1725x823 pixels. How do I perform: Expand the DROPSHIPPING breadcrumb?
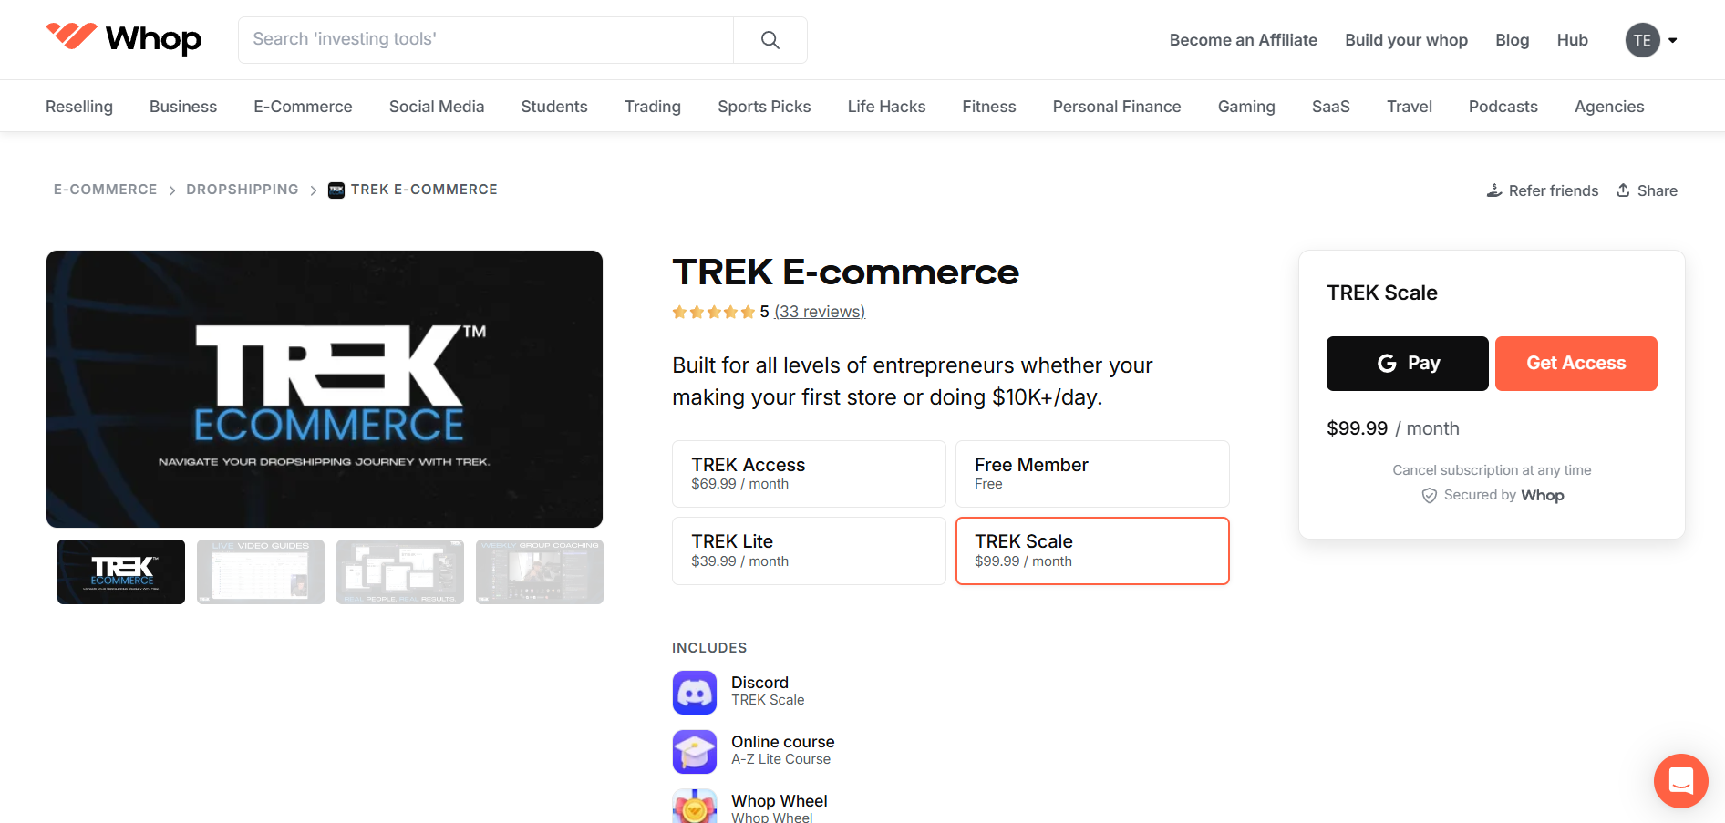click(x=243, y=190)
